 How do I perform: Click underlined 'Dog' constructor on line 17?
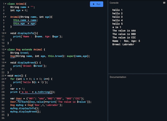[13, 56]
